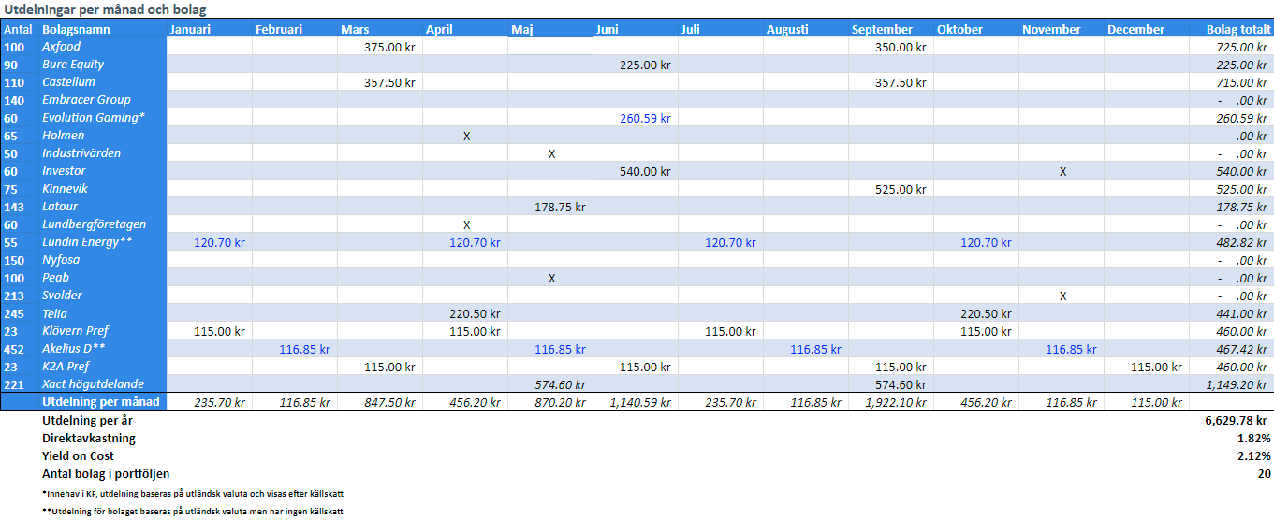The image size is (1274, 520).
Task: Select Bure Equity's 225.00 kr cell
Action: 636,65
